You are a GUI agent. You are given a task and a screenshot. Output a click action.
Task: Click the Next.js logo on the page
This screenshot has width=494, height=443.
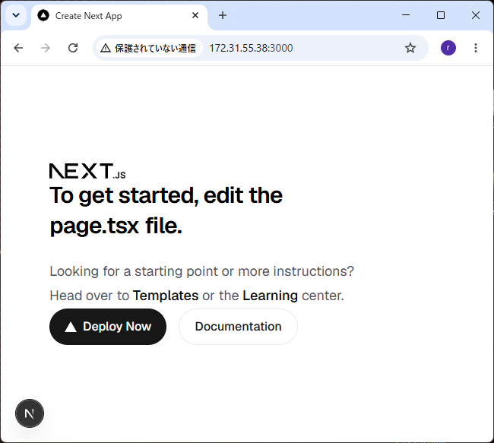[x=87, y=171]
